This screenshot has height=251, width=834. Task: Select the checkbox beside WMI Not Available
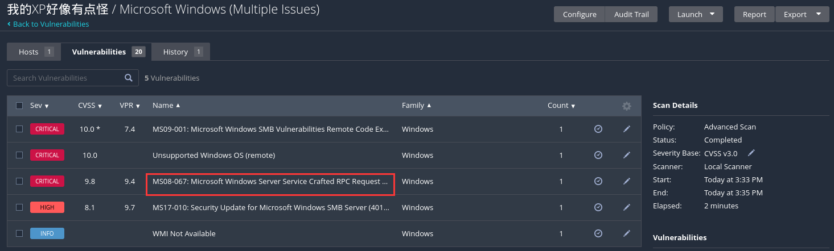coord(19,233)
